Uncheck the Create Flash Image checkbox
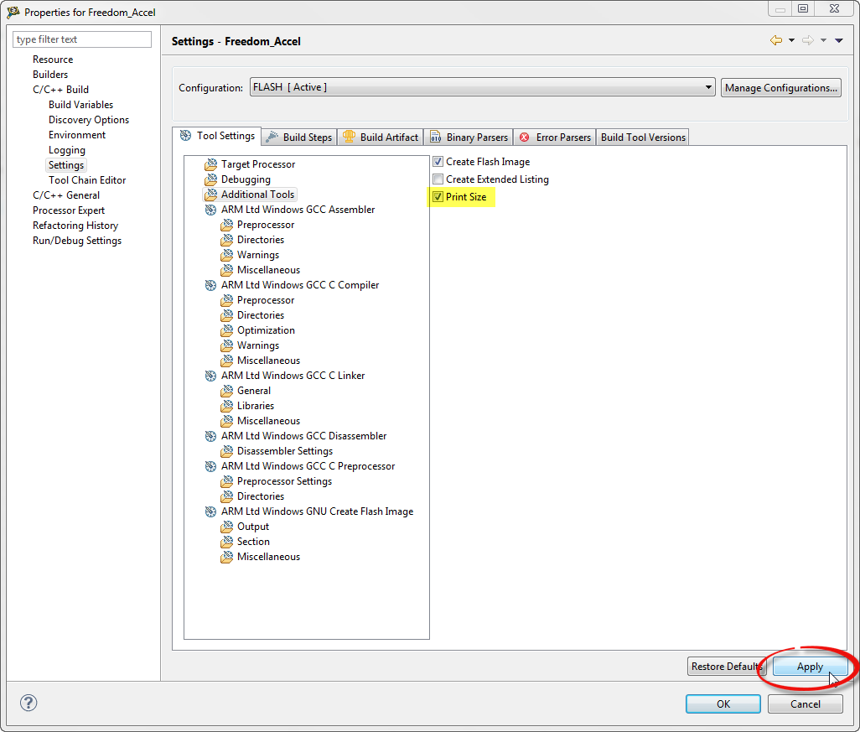Viewport: 860px width, 732px height. tap(438, 162)
